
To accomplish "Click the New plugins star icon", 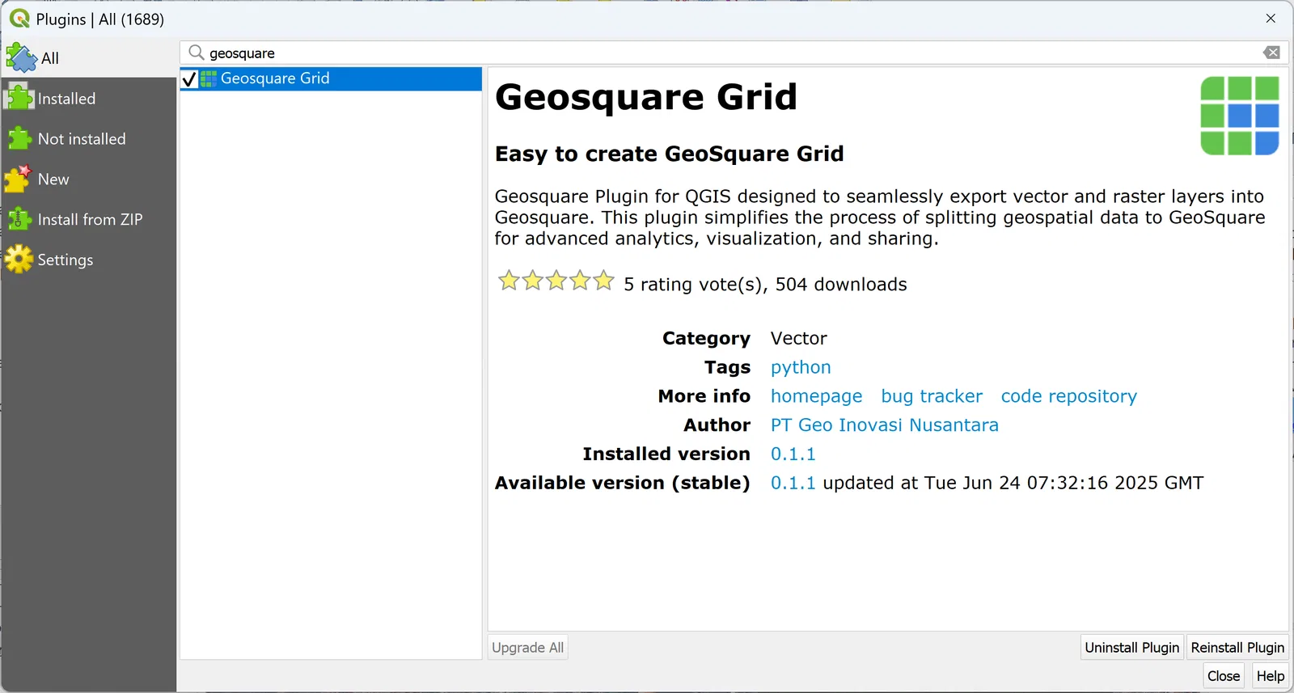I will pyautogui.click(x=18, y=179).
